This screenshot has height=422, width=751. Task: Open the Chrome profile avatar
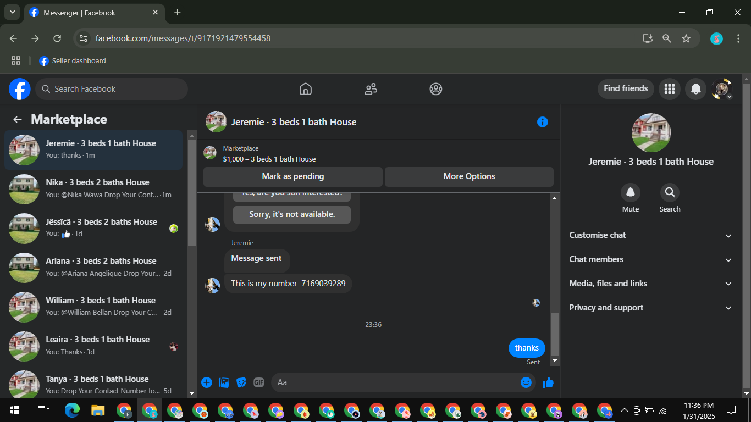click(x=716, y=38)
